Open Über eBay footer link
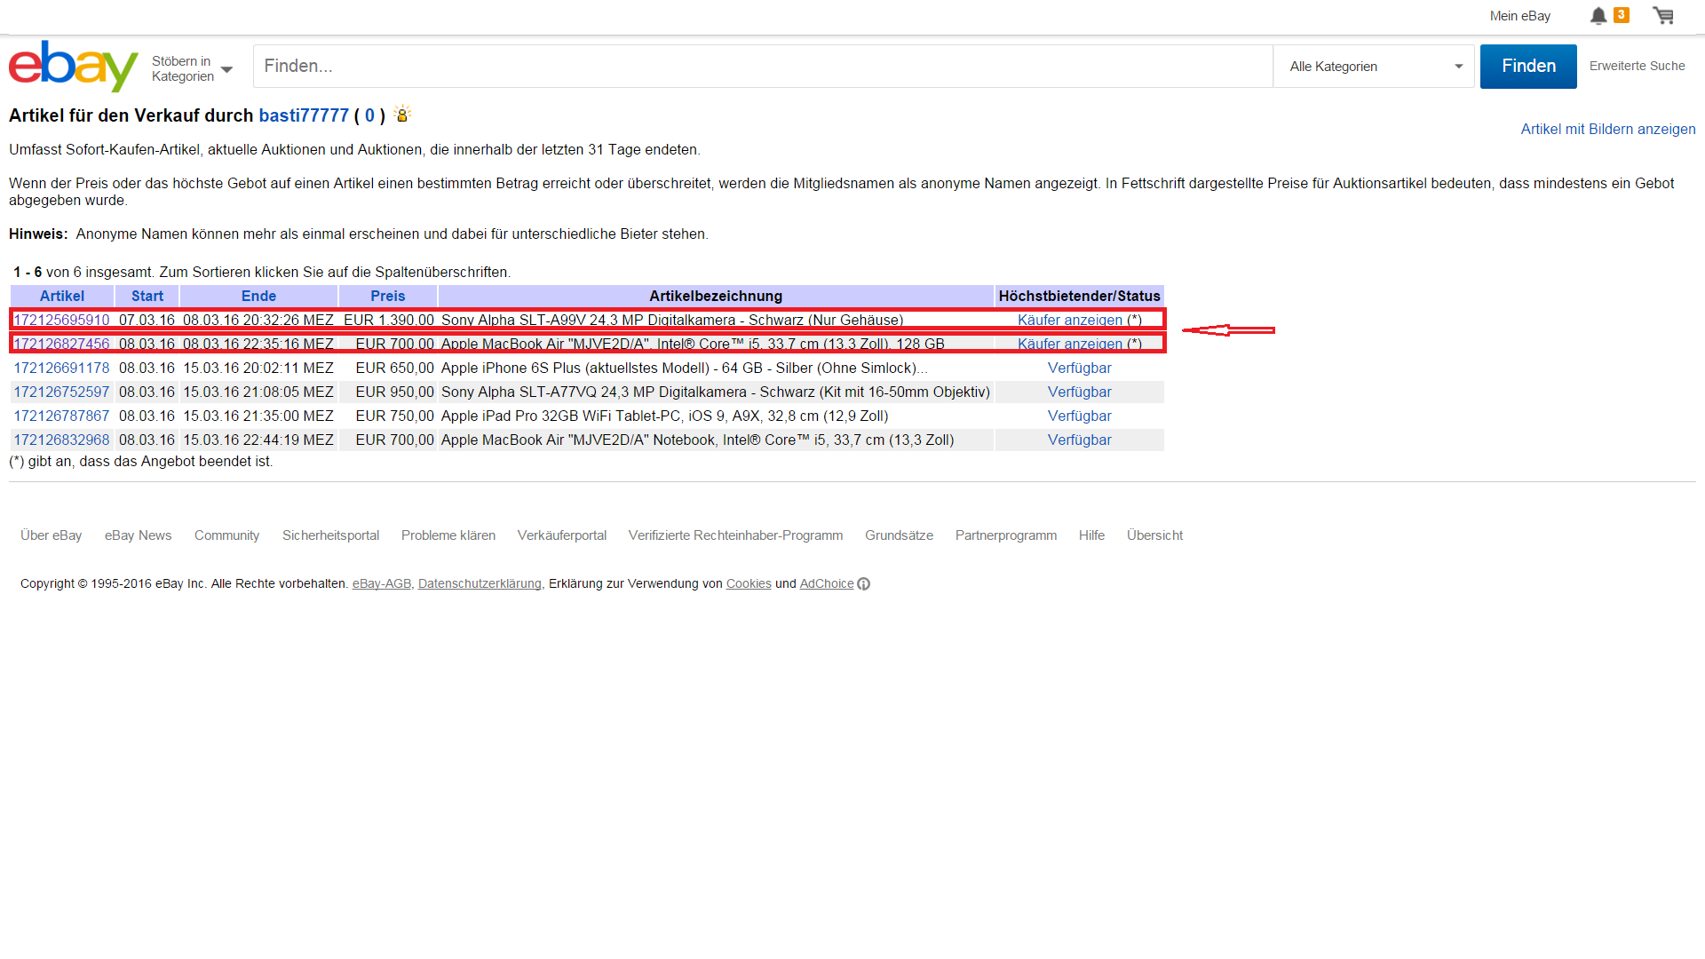 coord(51,535)
